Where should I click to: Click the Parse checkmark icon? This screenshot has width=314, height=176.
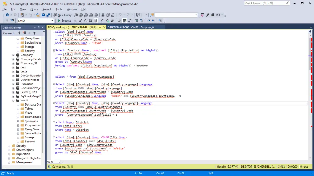80,21
